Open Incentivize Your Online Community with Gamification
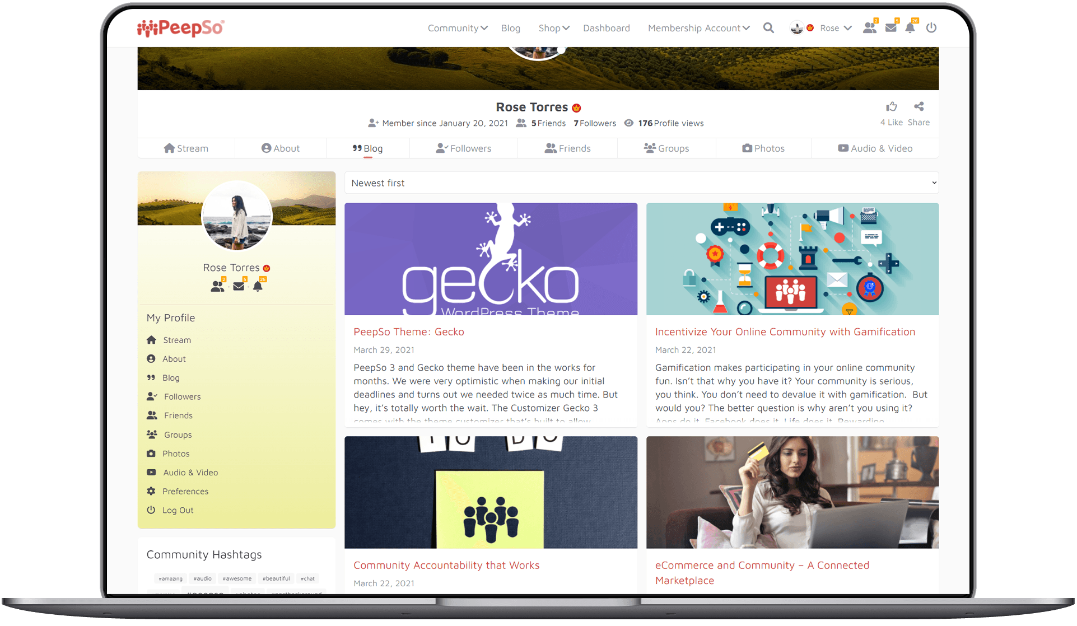 point(785,332)
